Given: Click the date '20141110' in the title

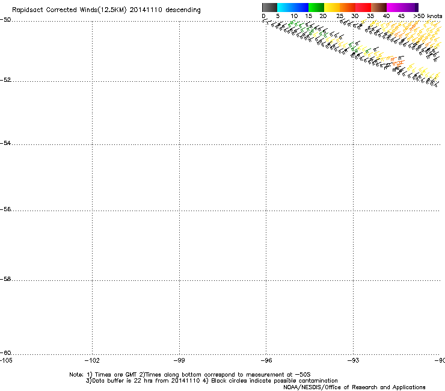Looking at the screenshot, I should 146,10.
